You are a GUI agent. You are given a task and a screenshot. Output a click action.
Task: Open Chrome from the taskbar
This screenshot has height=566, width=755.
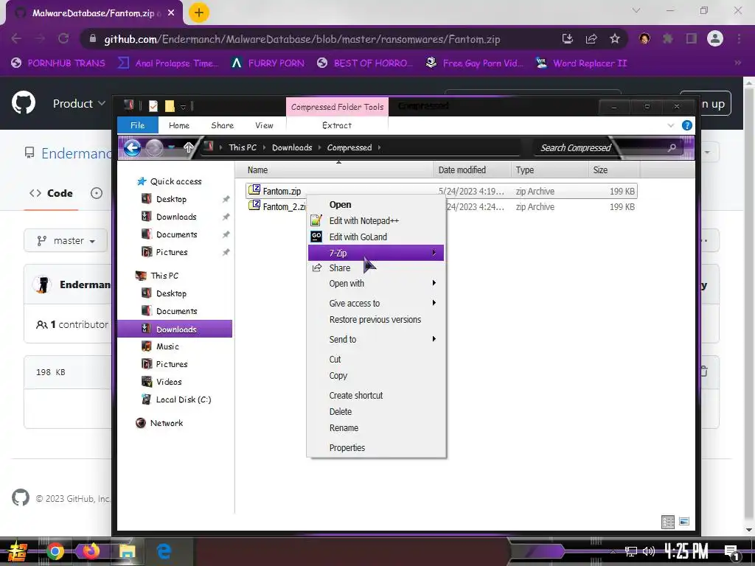(55, 551)
